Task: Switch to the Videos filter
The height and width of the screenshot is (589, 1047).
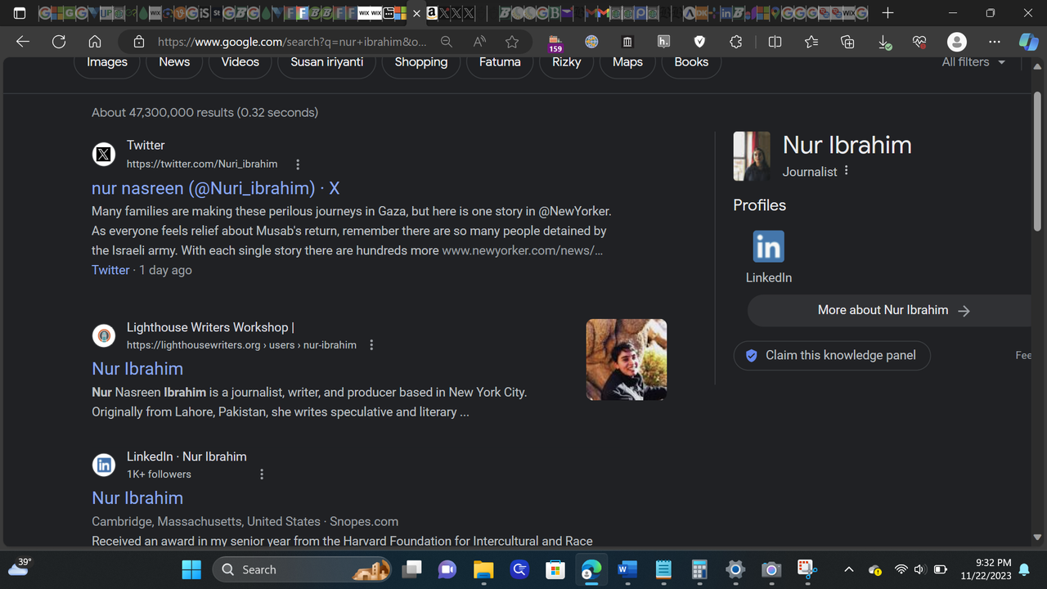Action: click(x=240, y=62)
